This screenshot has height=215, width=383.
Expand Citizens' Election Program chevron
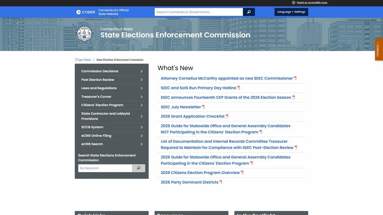tap(142, 105)
